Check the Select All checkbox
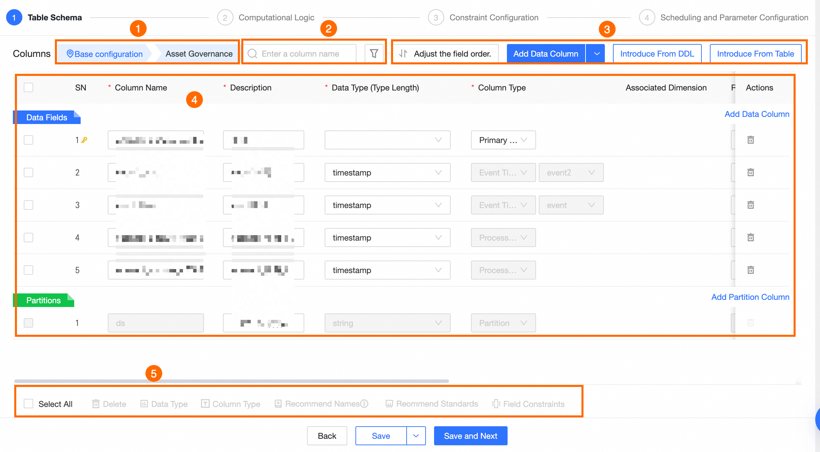The height and width of the screenshot is (452, 820). point(28,404)
